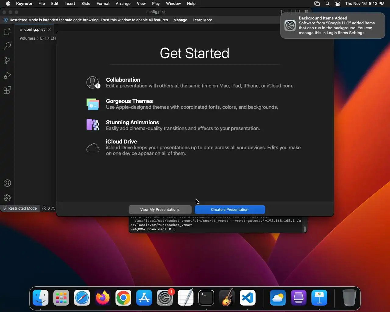Open Control Center in menu bar
390x312 pixels.
(338, 4)
